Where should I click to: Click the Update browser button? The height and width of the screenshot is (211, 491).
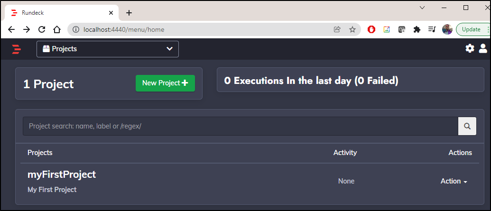coord(471,29)
